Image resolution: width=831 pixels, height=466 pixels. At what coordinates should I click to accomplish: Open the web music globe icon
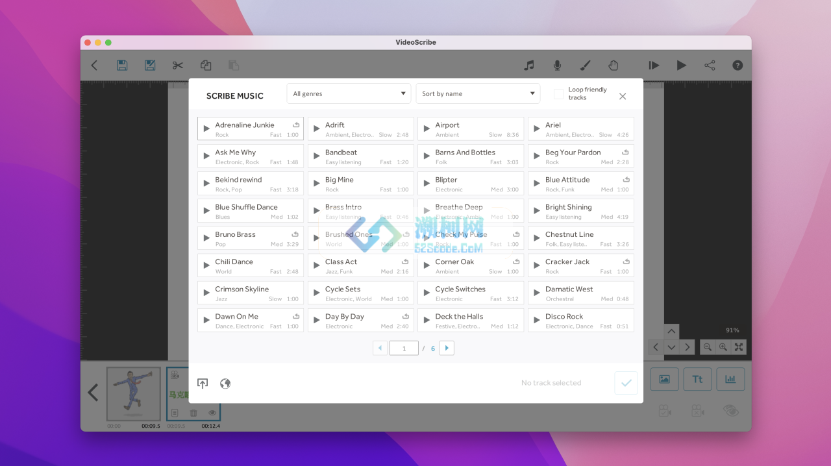[225, 384]
